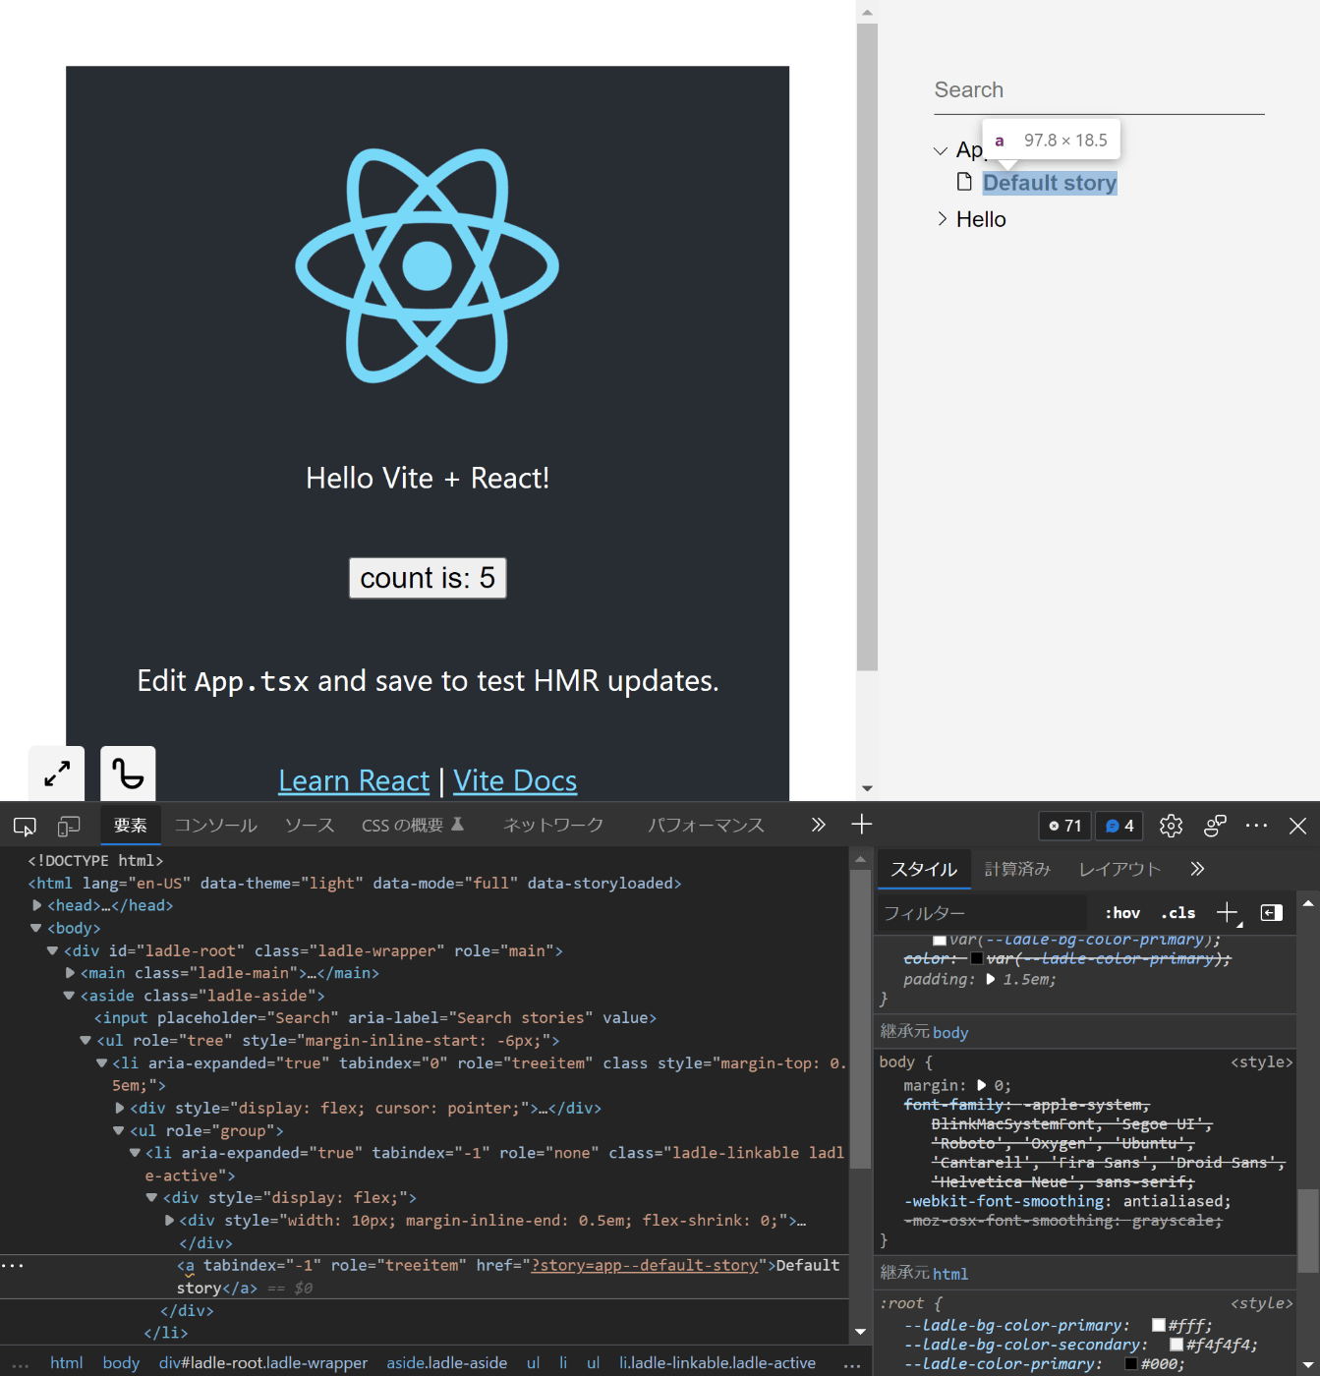Expand the main ladle-main node
Viewport: 1320px width, 1376px height.
[x=70, y=973]
